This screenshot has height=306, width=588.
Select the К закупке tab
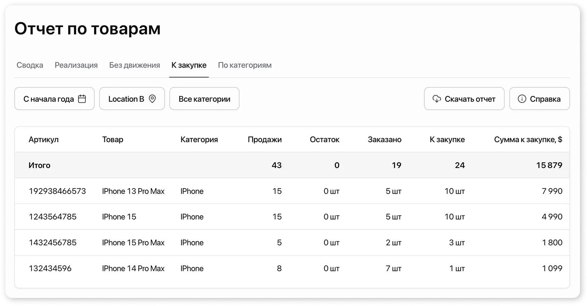[189, 65]
